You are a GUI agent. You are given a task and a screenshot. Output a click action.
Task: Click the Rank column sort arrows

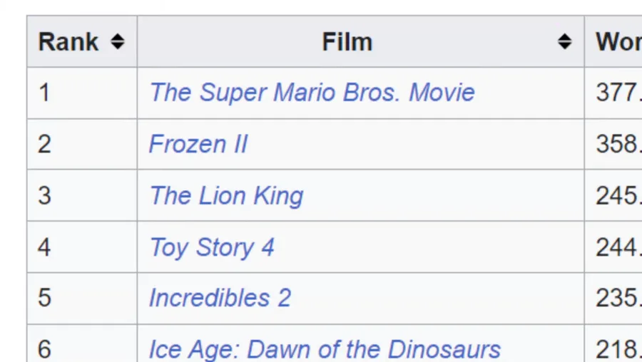118,42
